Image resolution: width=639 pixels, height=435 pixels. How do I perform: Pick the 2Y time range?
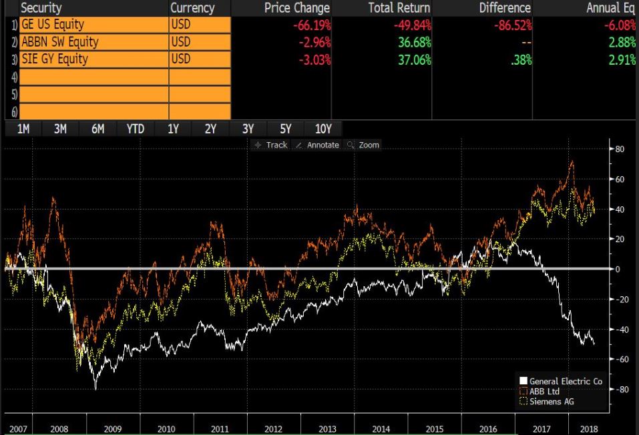coord(210,129)
